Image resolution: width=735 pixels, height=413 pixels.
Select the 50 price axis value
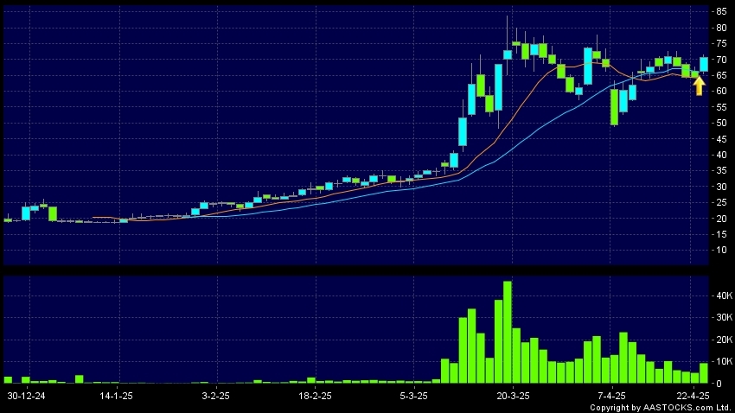[x=721, y=123]
